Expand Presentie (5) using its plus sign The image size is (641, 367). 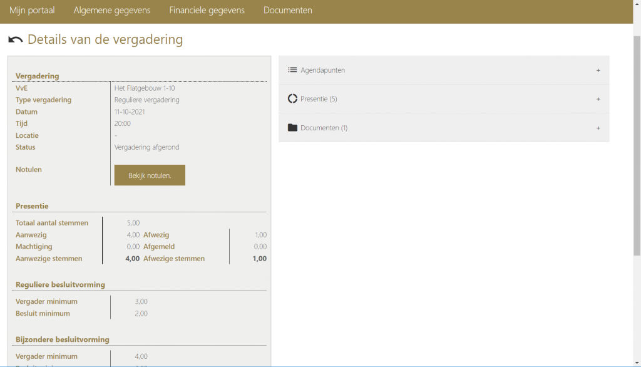pyautogui.click(x=598, y=99)
